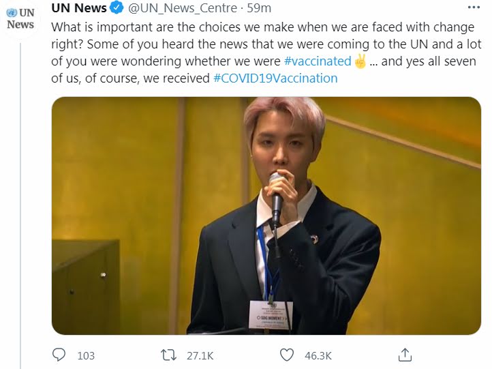Image resolution: width=492 pixels, height=369 pixels.
Task: Click the victory hand emoji
Action: pos(361,61)
